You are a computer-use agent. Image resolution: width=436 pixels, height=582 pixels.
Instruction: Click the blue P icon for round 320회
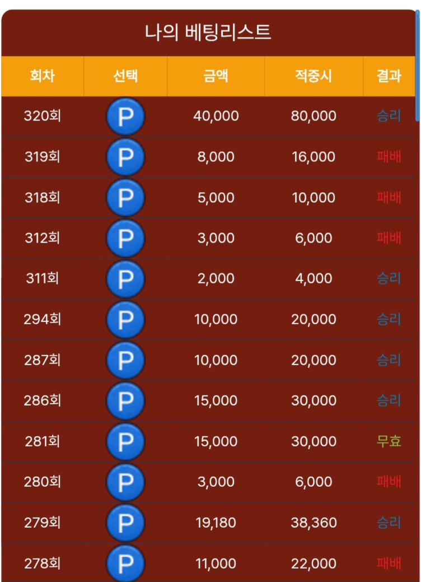(x=125, y=116)
